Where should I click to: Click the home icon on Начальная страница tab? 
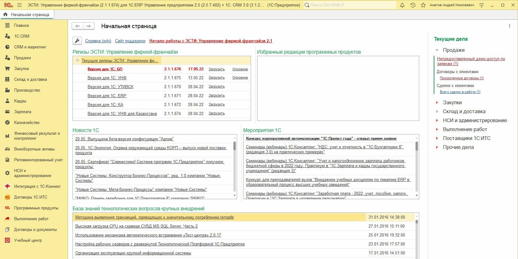5,14
